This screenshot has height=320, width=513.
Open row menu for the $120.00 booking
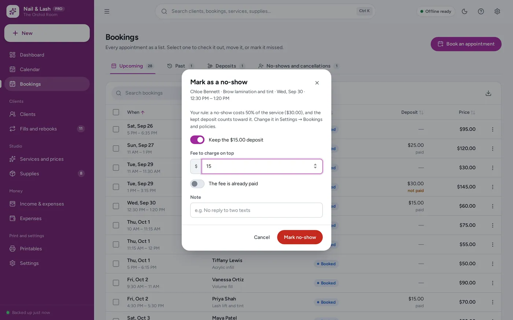coord(492,148)
